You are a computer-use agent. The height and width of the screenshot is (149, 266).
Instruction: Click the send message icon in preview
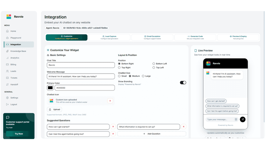pyautogui.click(x=243, y=120)
